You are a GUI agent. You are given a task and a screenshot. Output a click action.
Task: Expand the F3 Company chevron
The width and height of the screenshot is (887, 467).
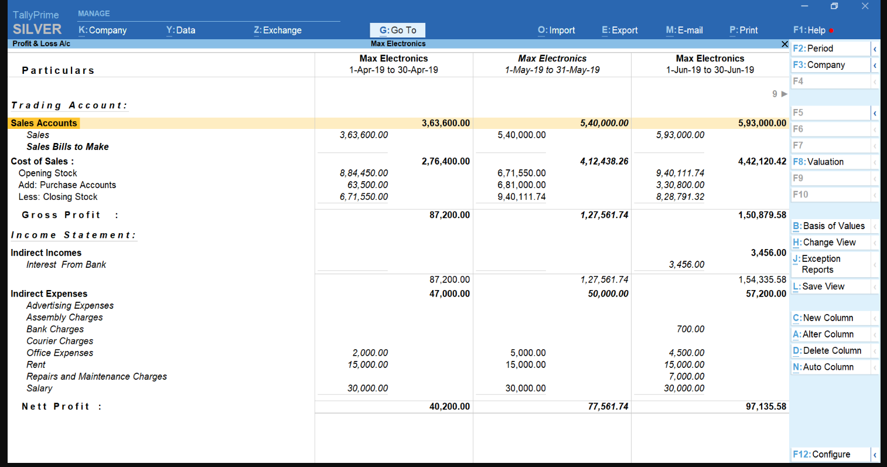pos(875,65)
